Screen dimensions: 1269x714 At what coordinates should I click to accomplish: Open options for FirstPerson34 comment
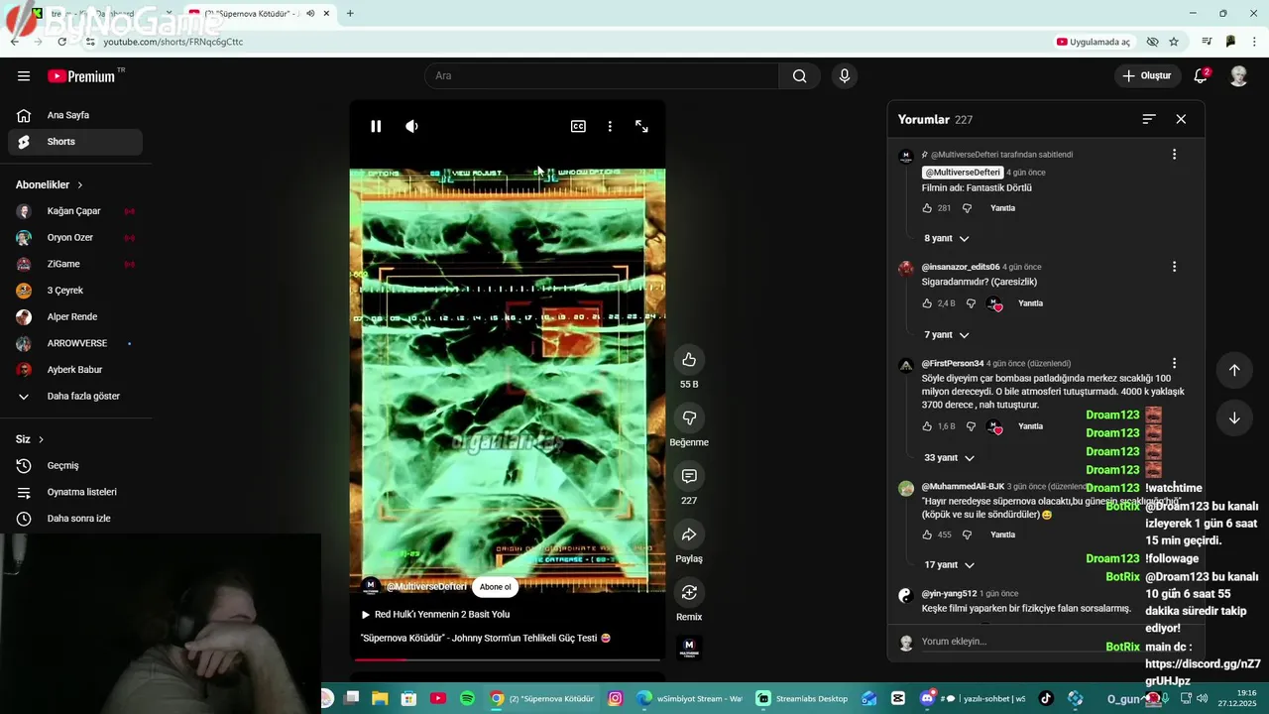[x=1174, y=363]
